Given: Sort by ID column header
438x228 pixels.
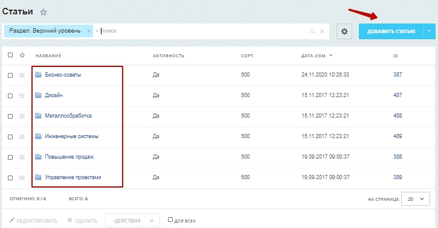Looking at the screenshot, I should (396, 55).
